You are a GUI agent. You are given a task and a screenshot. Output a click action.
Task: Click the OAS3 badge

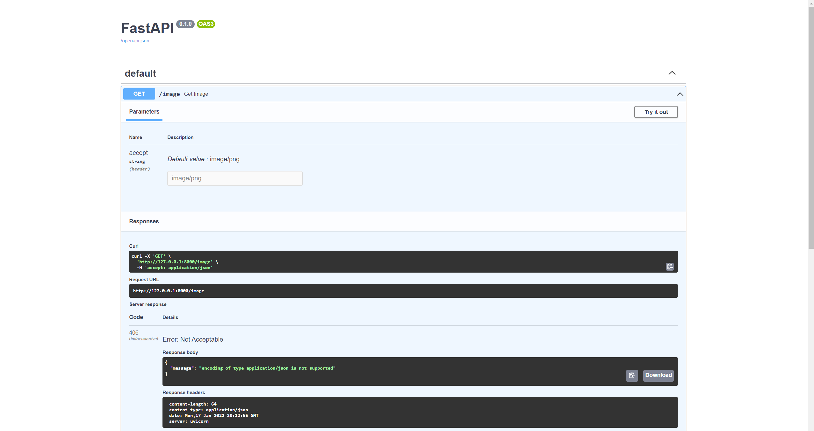click(x=205, y=24)
